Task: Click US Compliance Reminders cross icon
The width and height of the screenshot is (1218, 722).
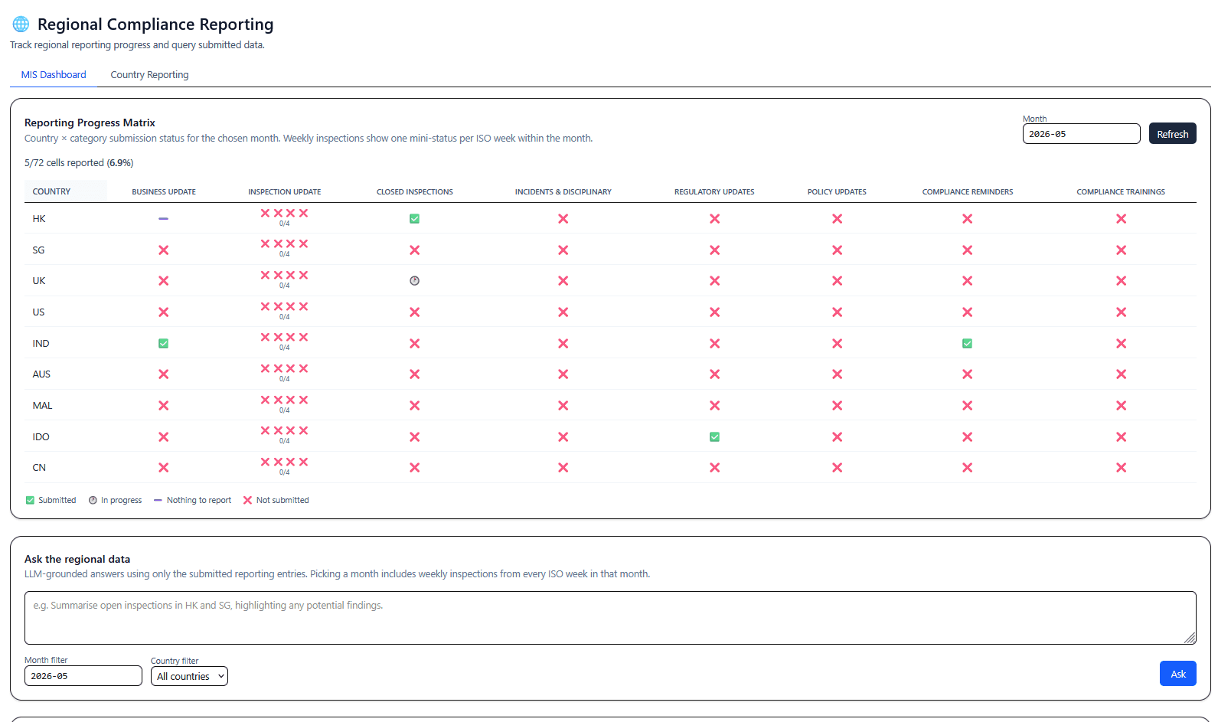Action: (x=968, y=312)
